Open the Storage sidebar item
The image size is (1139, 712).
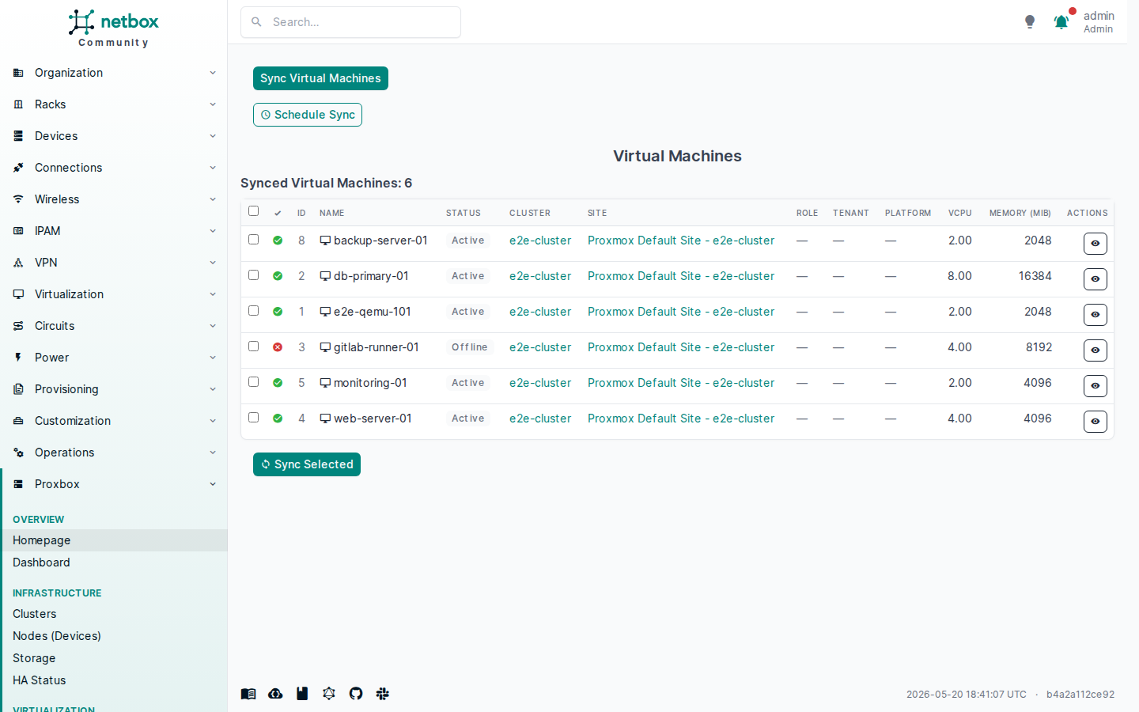coord(114,658)
